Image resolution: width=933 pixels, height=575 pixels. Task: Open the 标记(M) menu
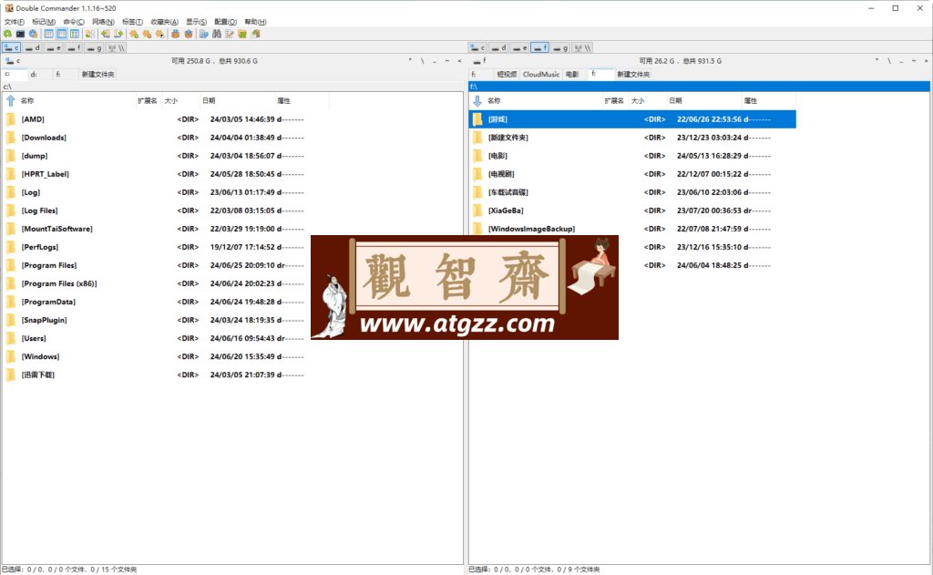[44, 22]
